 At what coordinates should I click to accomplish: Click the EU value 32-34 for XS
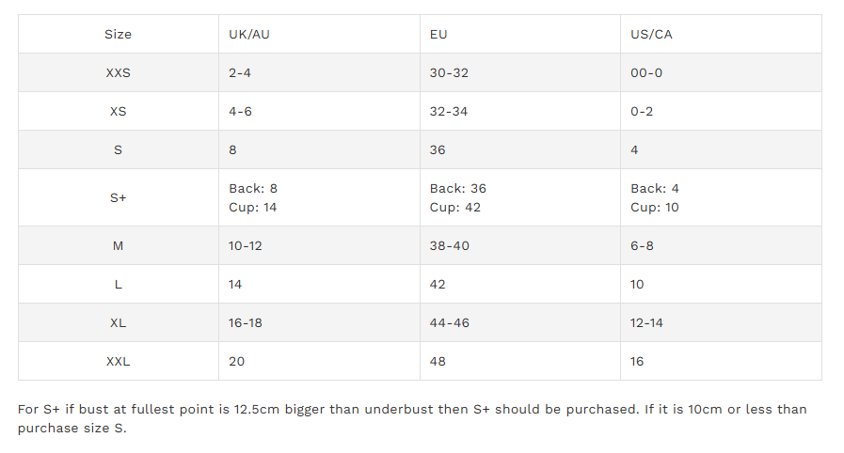[449, 112]
